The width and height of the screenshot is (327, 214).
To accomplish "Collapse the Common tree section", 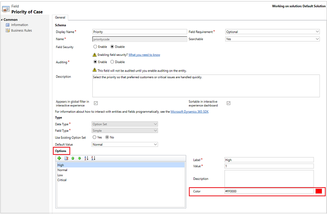I will (x=3, y=19).
